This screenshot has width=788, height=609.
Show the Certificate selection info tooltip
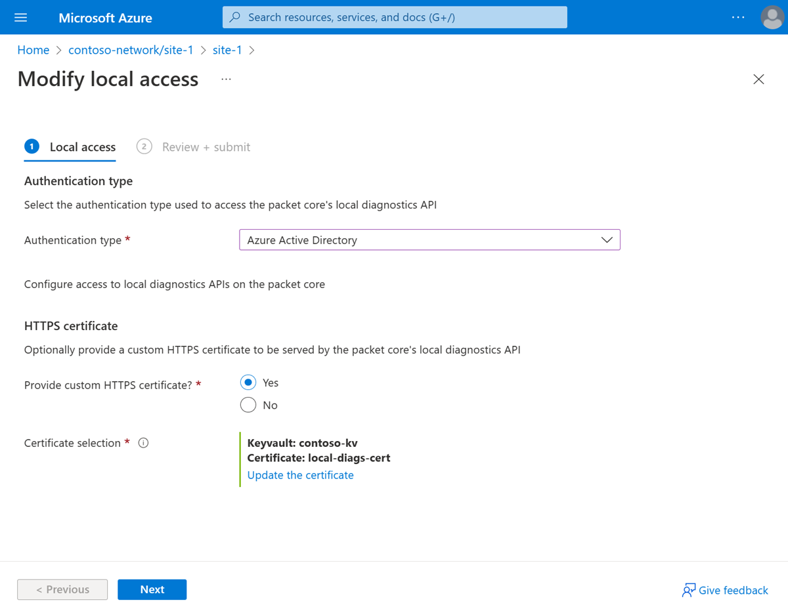pyautogui.click(x=143, y=442)
